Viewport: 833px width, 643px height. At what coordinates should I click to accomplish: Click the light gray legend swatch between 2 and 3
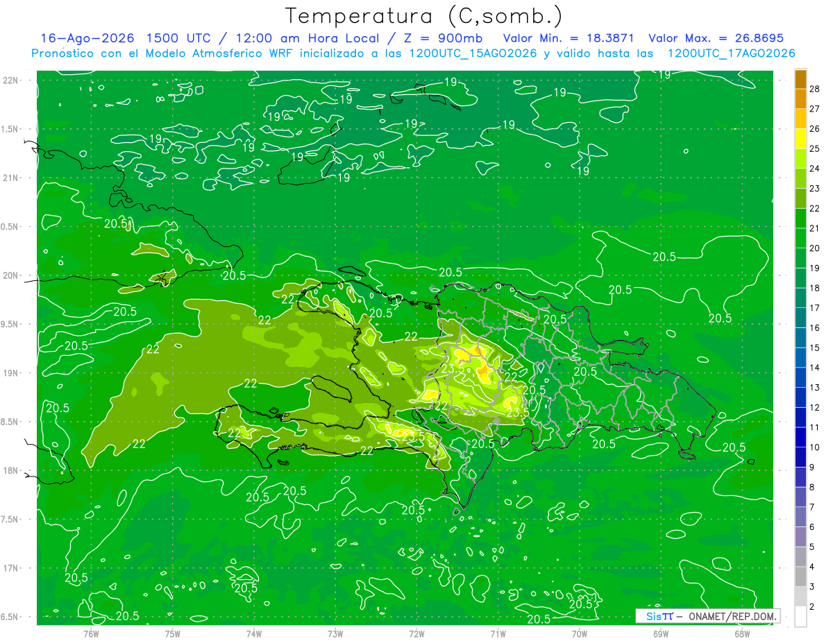click(x=800, y=597)
